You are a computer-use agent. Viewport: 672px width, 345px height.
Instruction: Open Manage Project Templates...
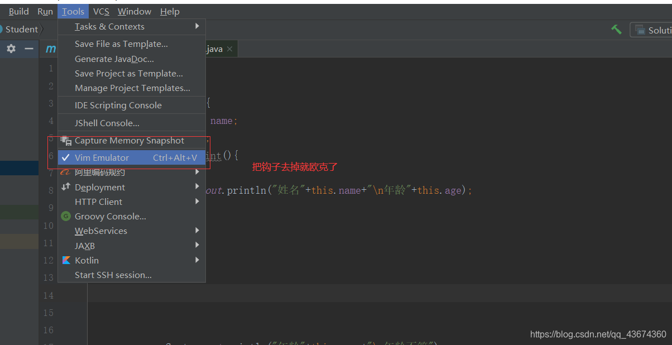pos(132,88)
